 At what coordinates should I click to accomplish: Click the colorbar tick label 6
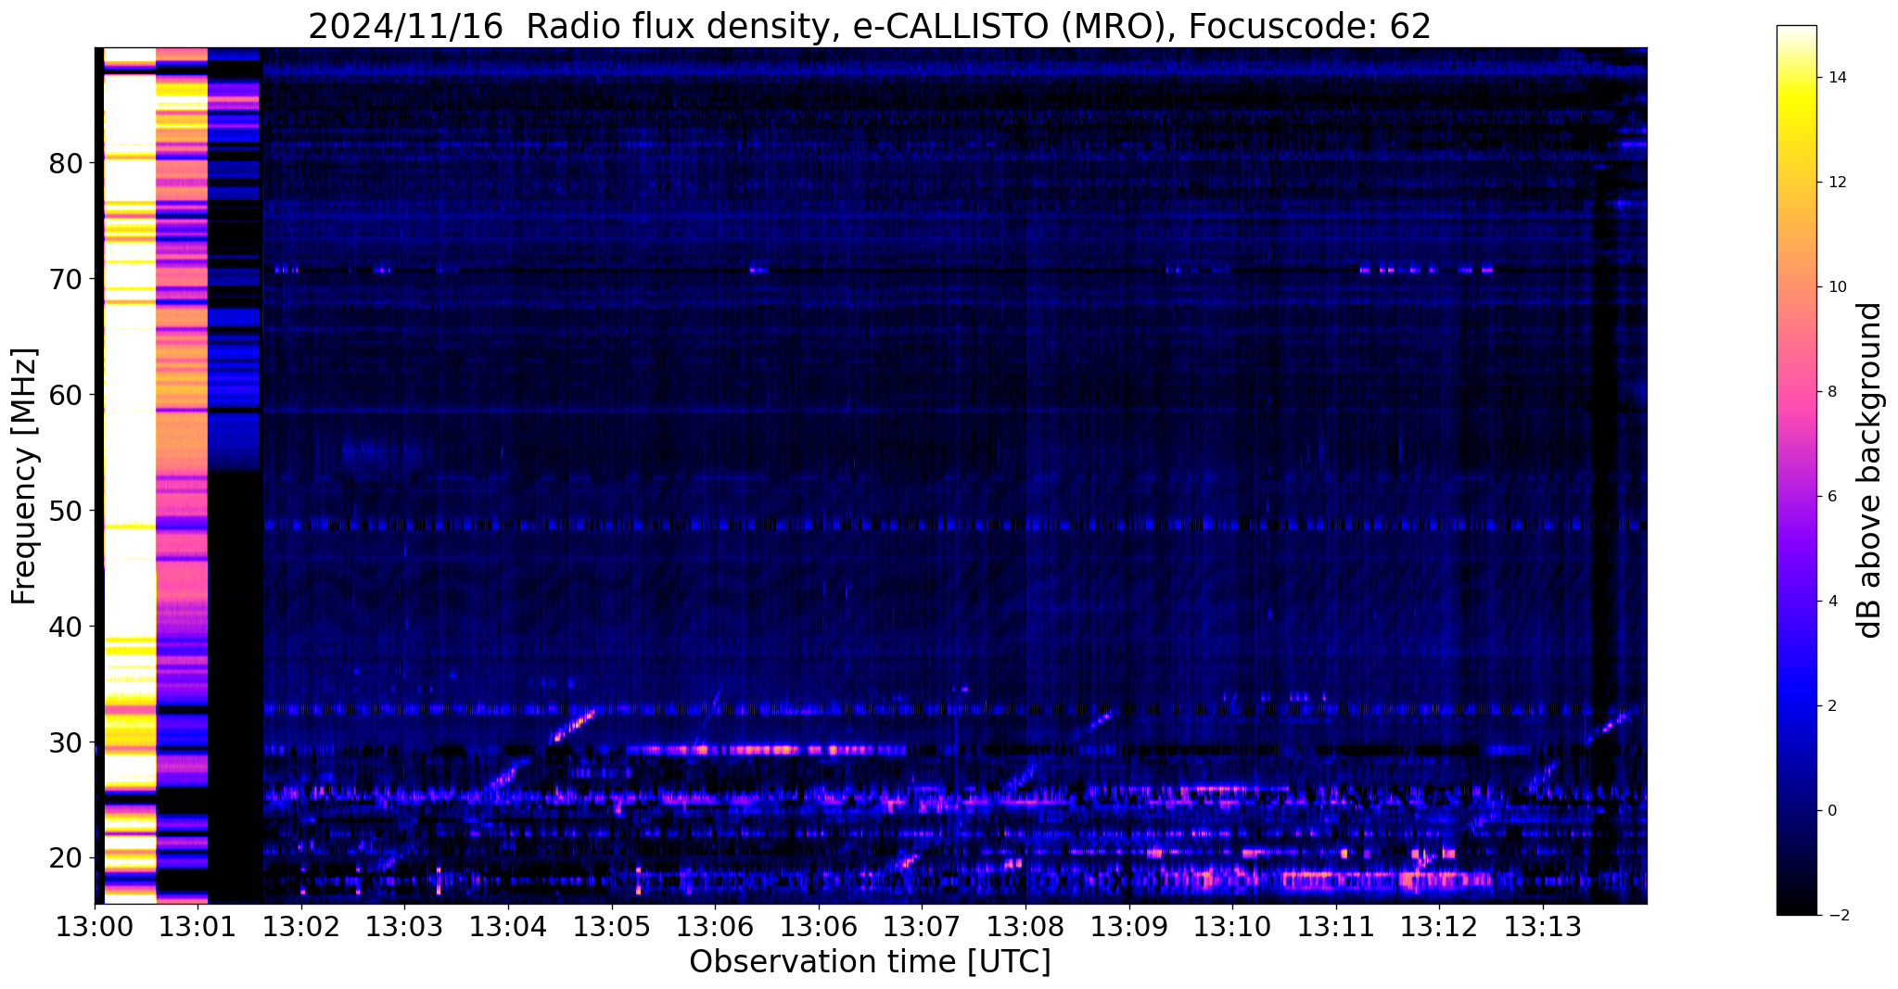[x=1831, y=497]
